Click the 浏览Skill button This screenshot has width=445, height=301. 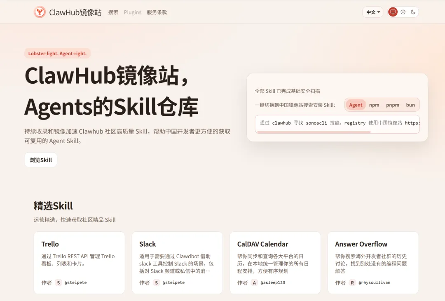point(40,160)
